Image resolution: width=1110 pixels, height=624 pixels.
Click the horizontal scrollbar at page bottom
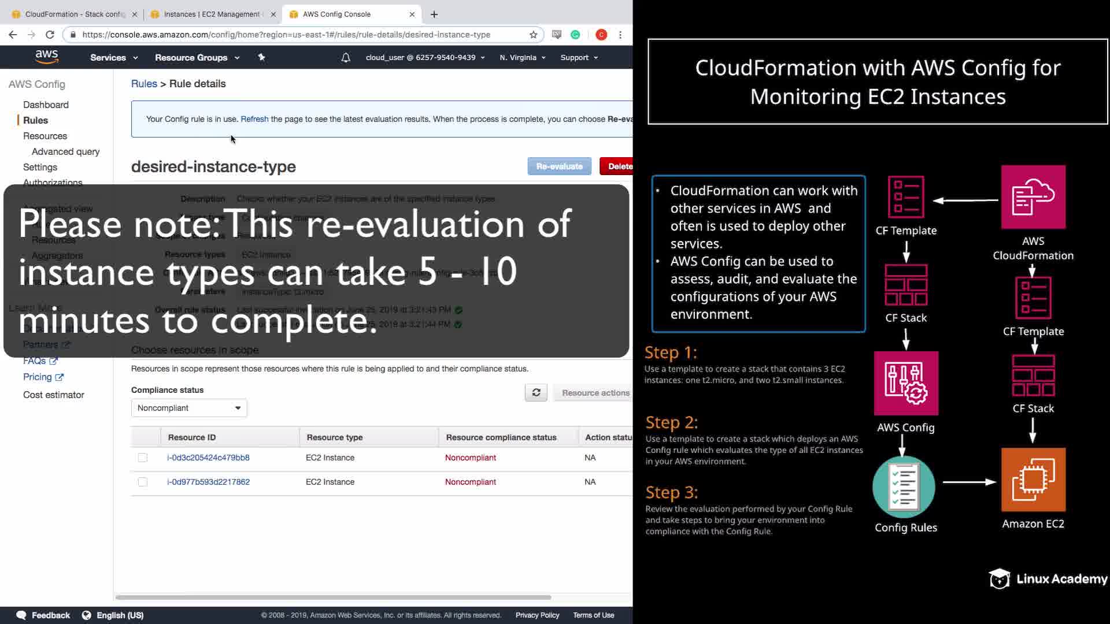tap(333, 597)
